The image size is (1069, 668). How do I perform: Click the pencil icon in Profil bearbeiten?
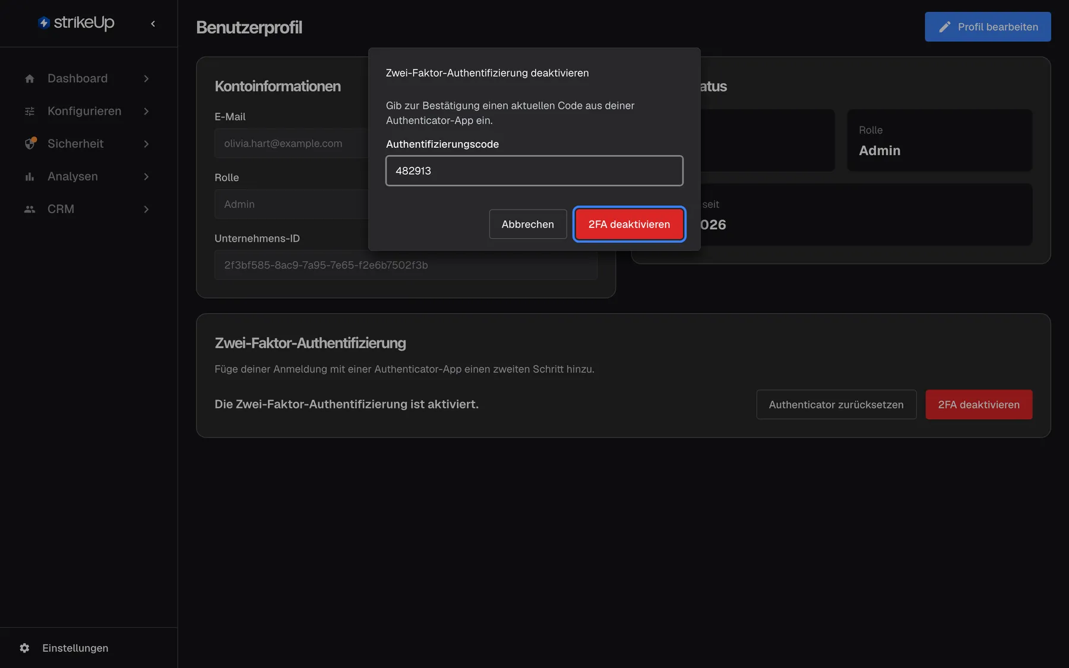(x=945, y=27)
